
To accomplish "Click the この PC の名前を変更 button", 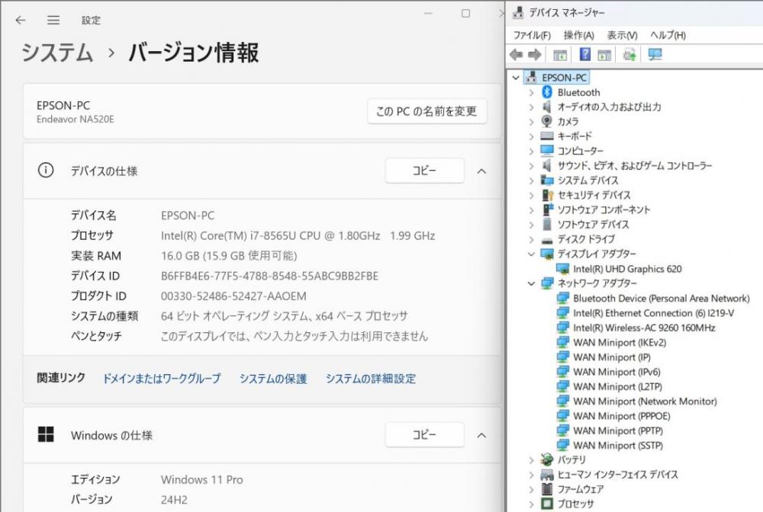I will click(x=427, y=111).
